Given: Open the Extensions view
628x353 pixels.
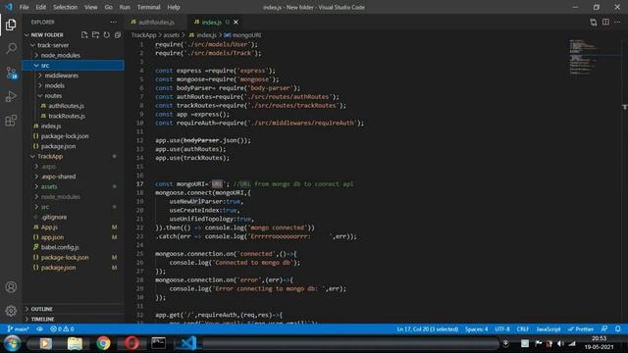Looking at the screenshot, I should click(11, 120).
